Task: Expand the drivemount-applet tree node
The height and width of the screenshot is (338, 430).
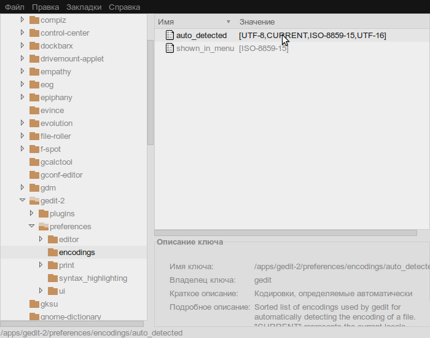Action: tap(23, 58)
